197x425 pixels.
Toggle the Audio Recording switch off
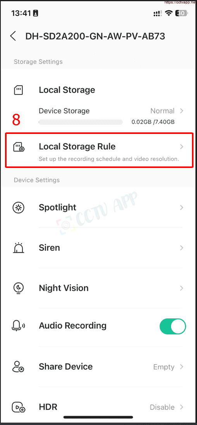click(x=173, y=326)
